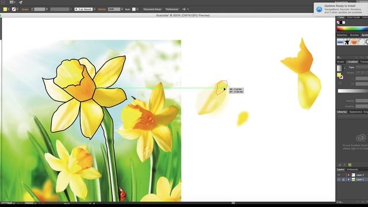Click the Document Setup button
The image size is (368, 207).
click(152, 9)
